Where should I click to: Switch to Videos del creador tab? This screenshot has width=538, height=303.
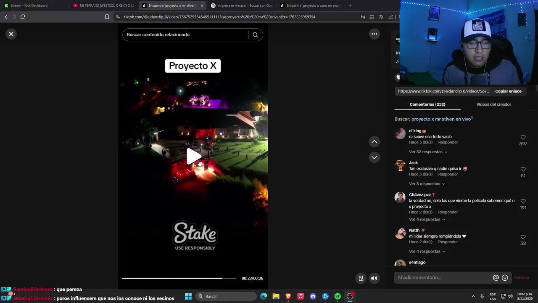[493, 104]
